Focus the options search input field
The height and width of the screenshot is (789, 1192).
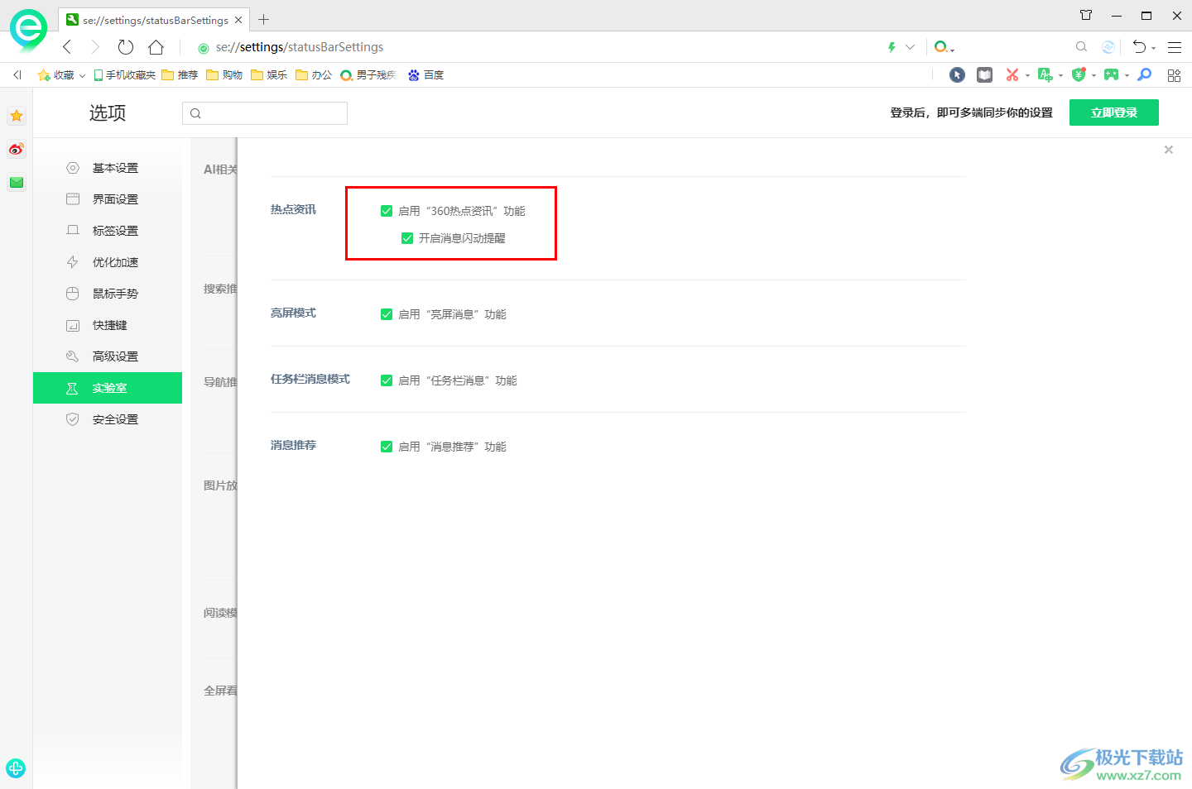click(265, 113)
